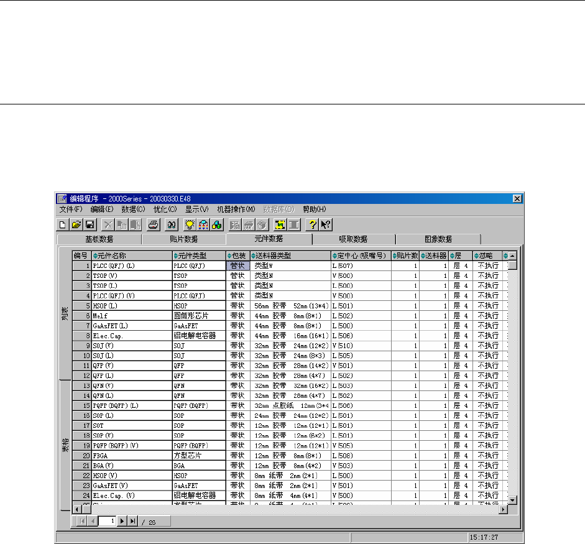Click the Cut scissors toolbar icon
The image size is (585, 544).
click(108, 224)
